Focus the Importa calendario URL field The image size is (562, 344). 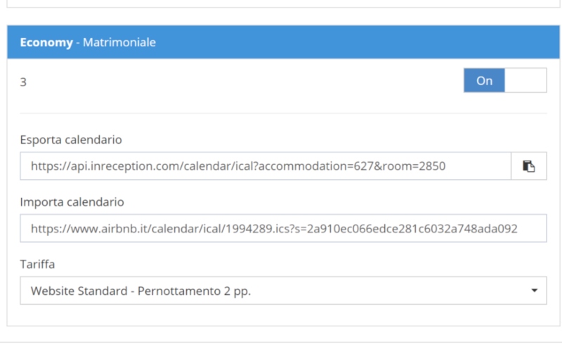(x=283, y=228)
